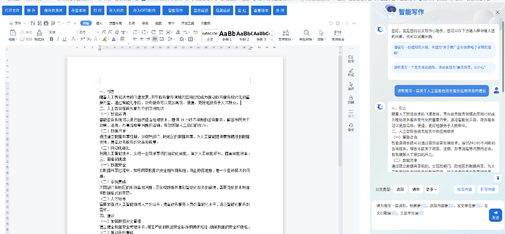Switch to the 开发工具 ribbon tab

point(188,23)
